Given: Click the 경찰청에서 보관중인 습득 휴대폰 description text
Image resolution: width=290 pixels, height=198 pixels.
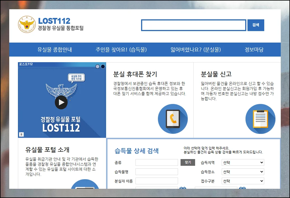Looking at the screenshot, I should (150, 88).
